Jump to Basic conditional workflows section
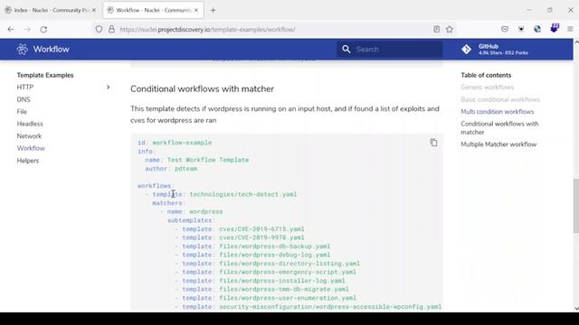This screenshot has width=579, height=325. click(500, 99)
